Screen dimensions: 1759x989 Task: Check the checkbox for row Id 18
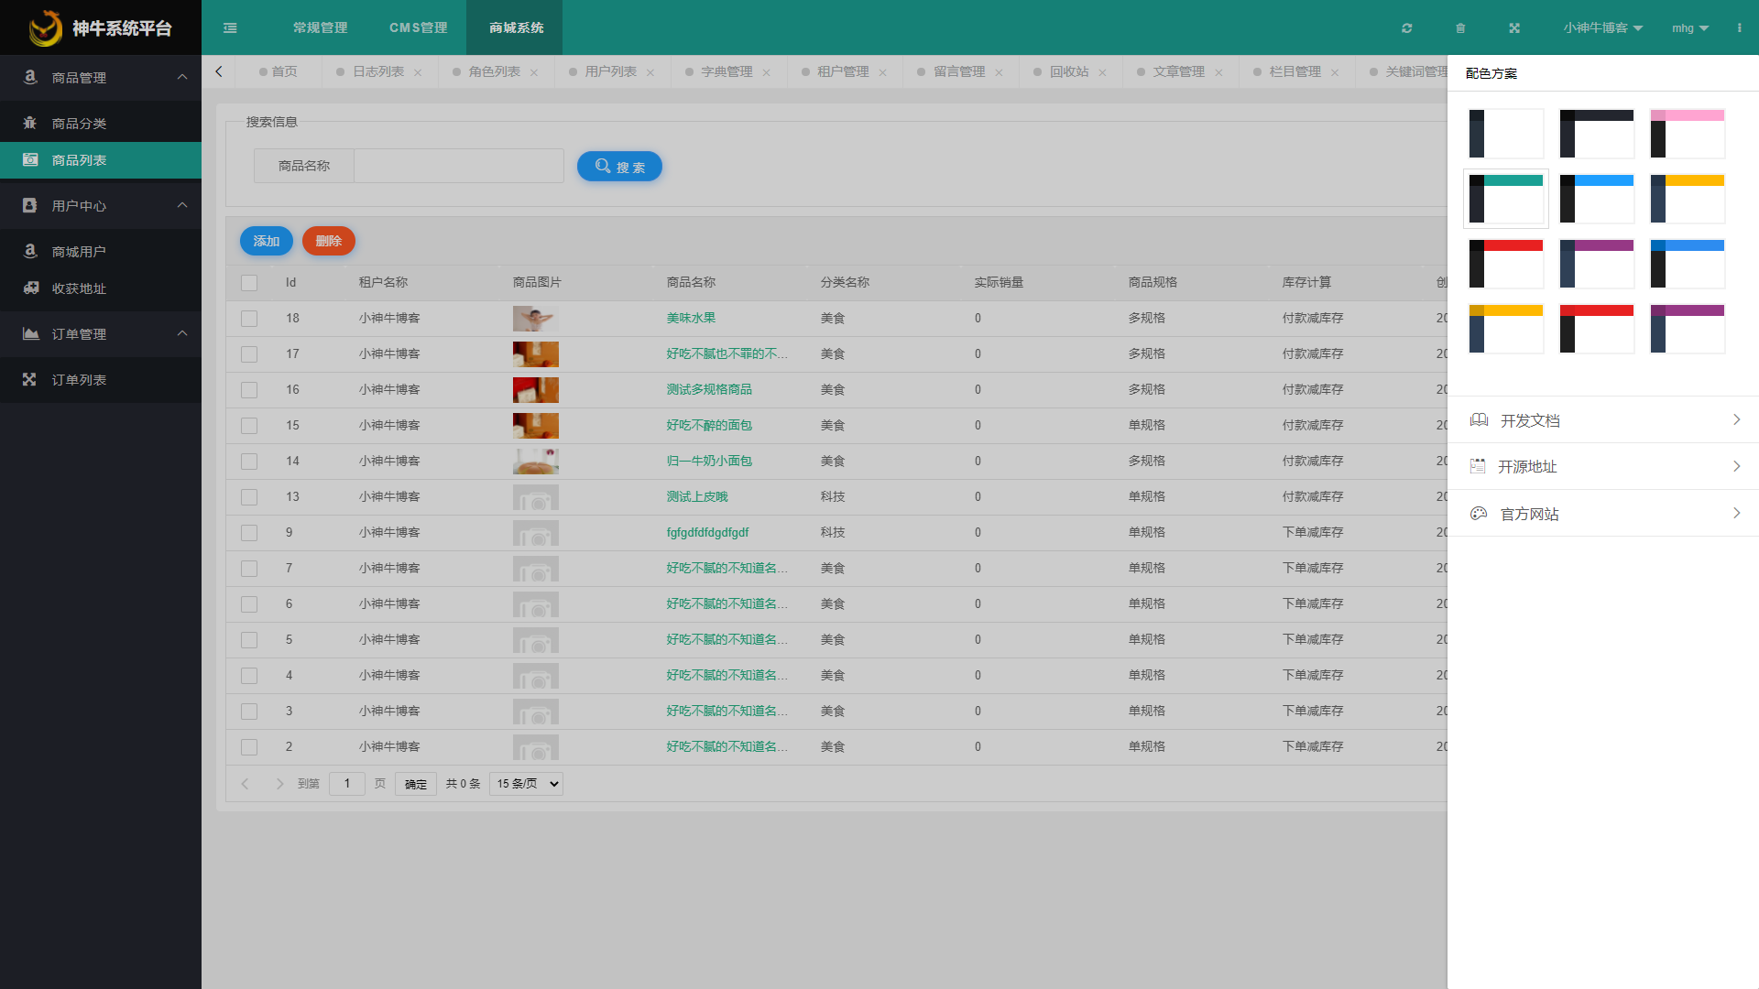tap(249, 319)
